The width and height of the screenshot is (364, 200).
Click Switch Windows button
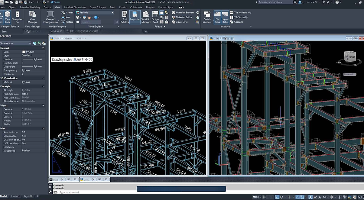[207, 17]
